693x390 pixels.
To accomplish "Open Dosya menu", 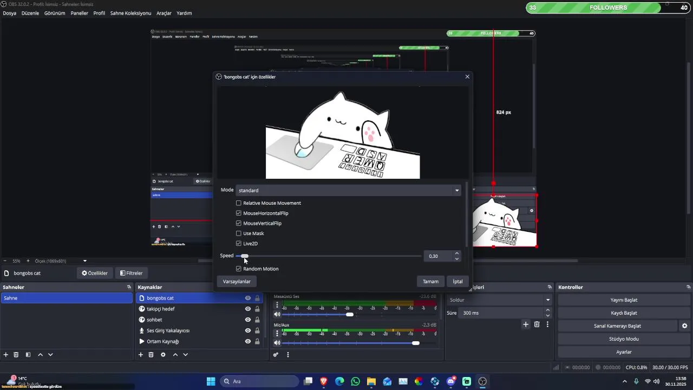I will [9, 13].
